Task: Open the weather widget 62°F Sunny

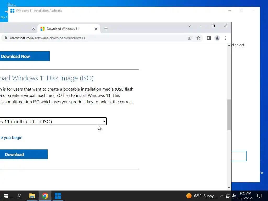Action: (200, 196)
